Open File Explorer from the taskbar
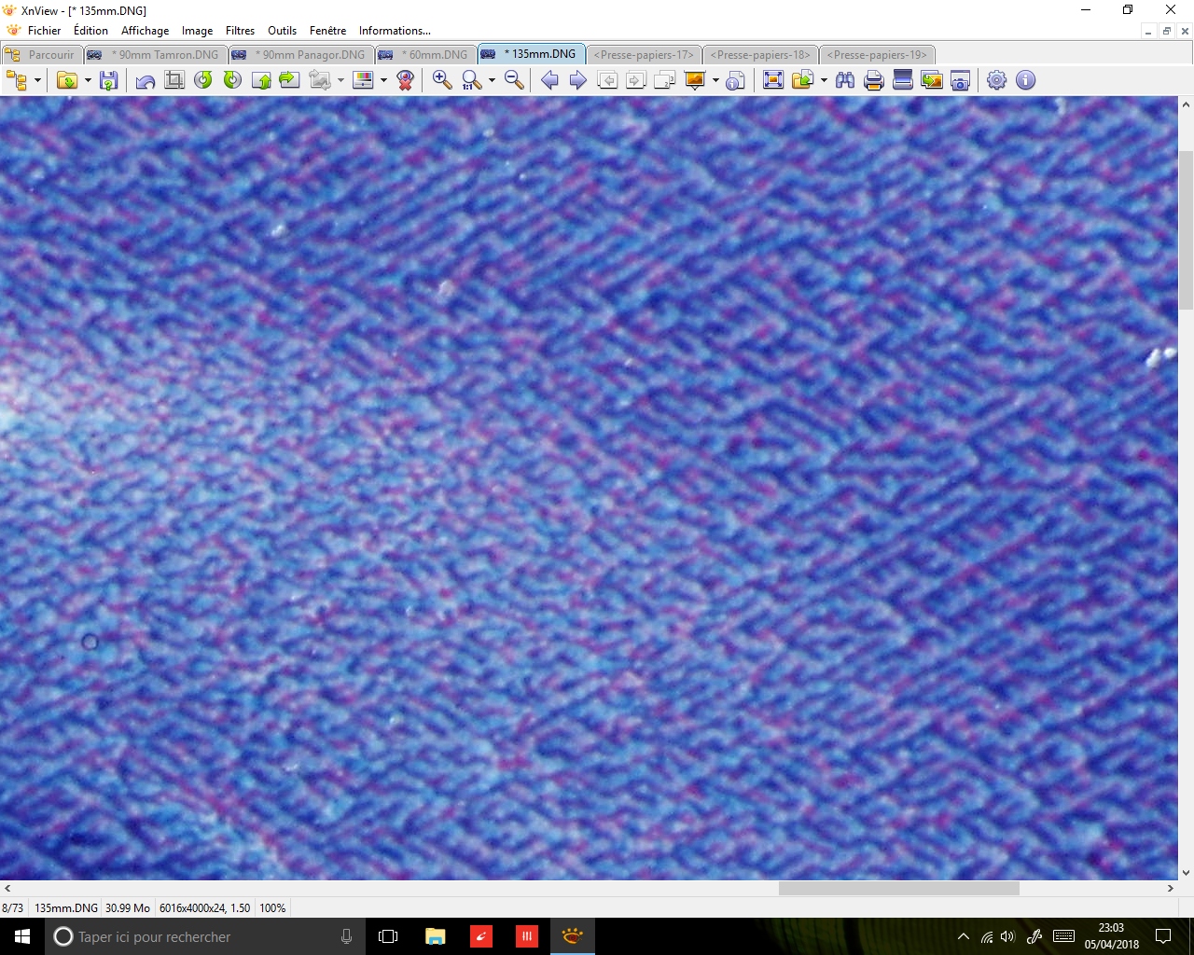This screenshot has height=955, width=1194. tap(435, 936)
